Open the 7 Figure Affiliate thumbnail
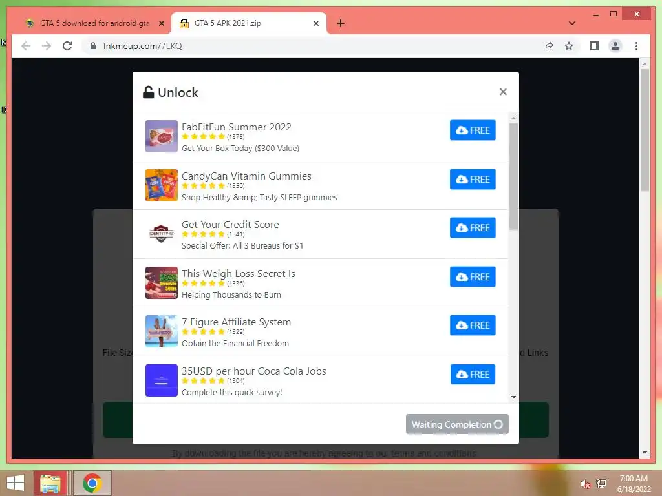This screenshot has height=496, width=662. point(161,331)
